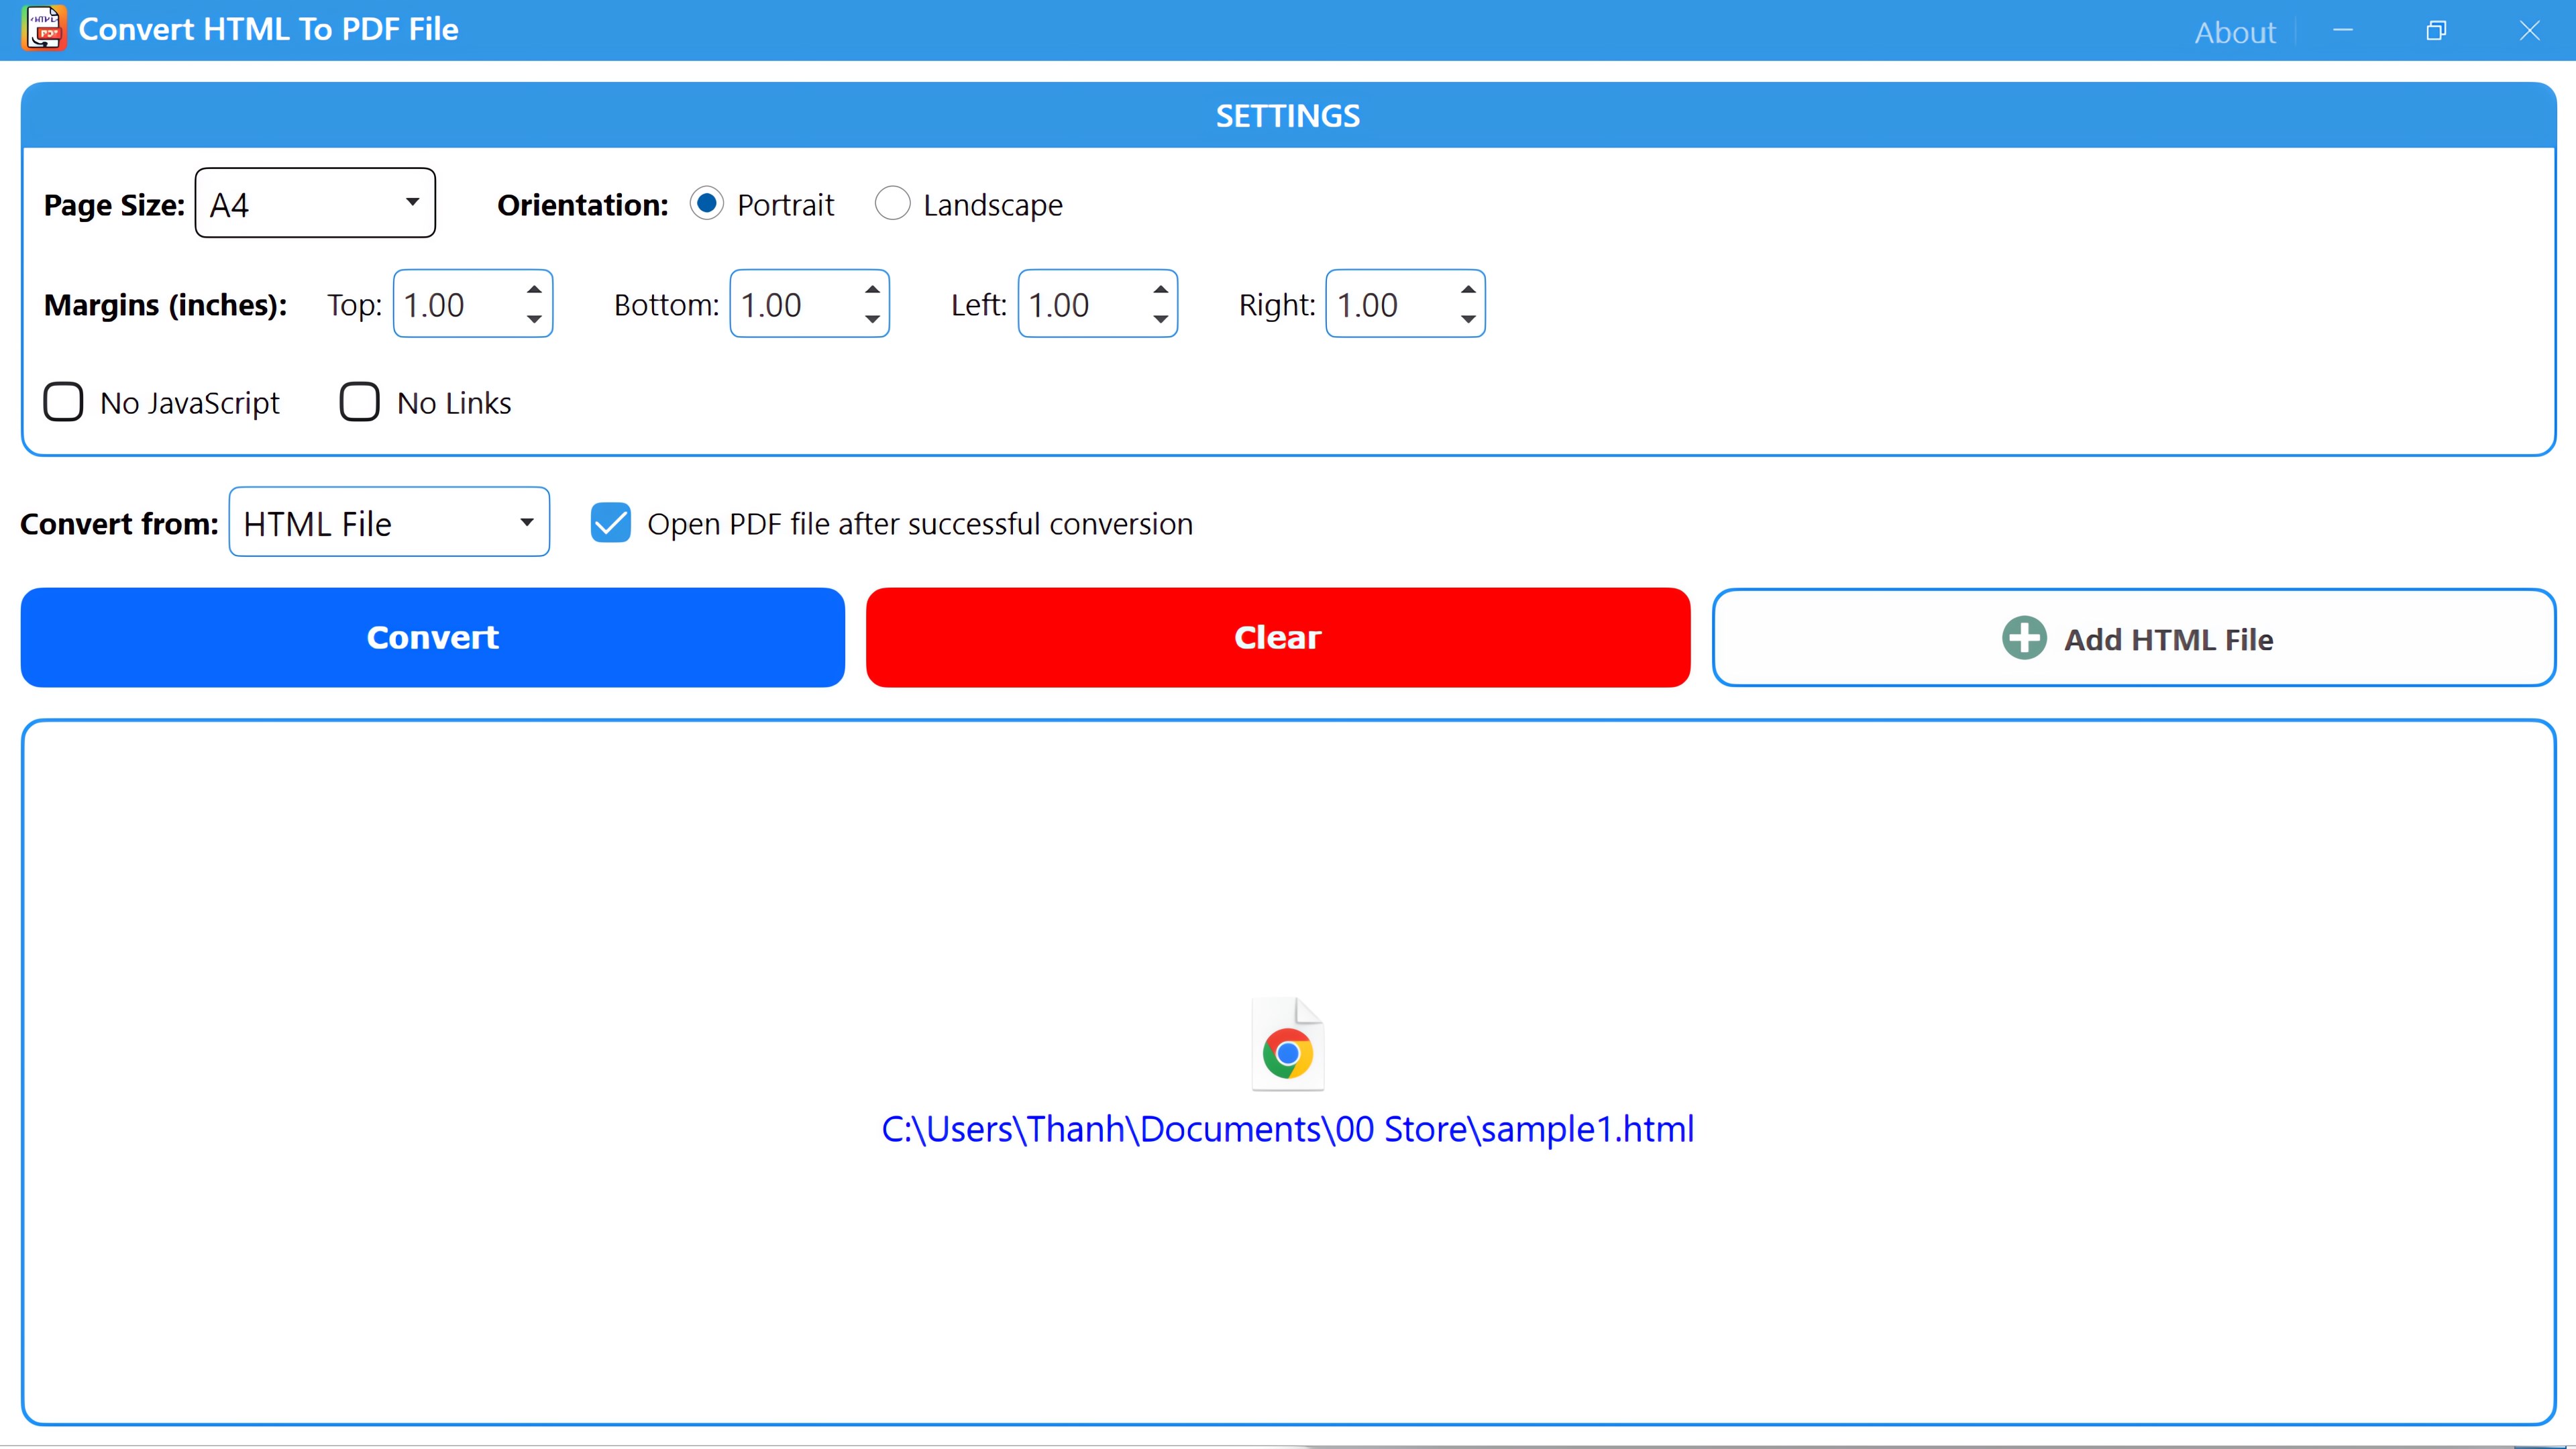The width and height of the screenshot is (2576, 1449).
Task: Decrease the Bottom margin with down arrow
Action: (x=872, y=320)
